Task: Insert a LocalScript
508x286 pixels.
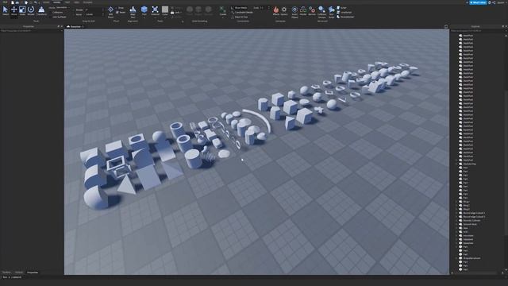Action: click(344, 13)
